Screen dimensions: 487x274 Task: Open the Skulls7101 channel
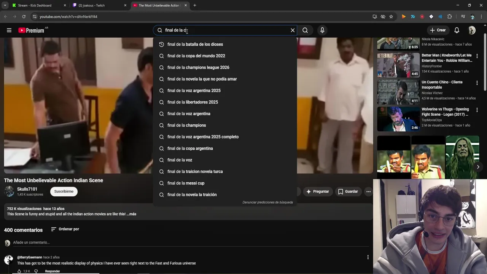[x=27, y=189]
